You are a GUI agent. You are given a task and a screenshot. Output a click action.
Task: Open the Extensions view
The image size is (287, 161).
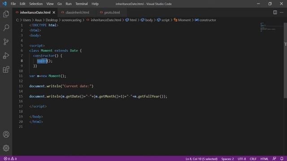click(x=6, y=70)
